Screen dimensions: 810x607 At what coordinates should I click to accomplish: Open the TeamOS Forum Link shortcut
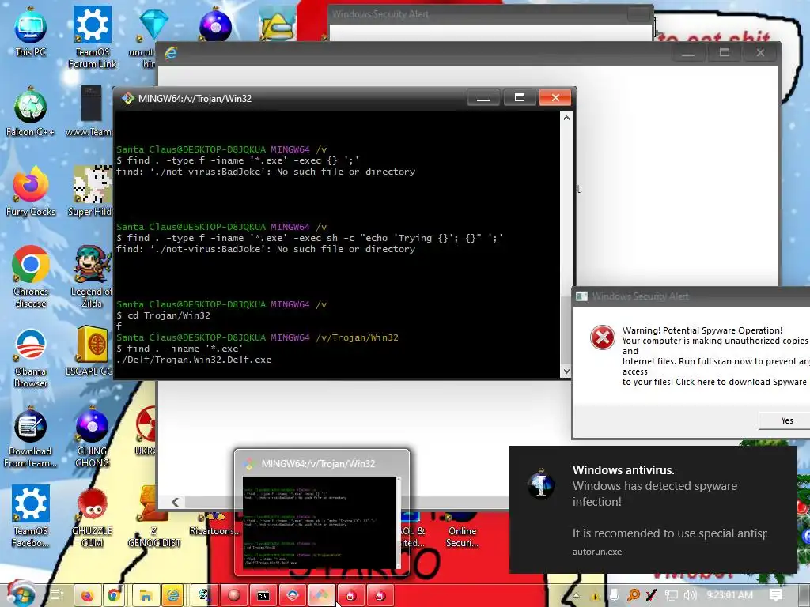click(x=93, y=37)
